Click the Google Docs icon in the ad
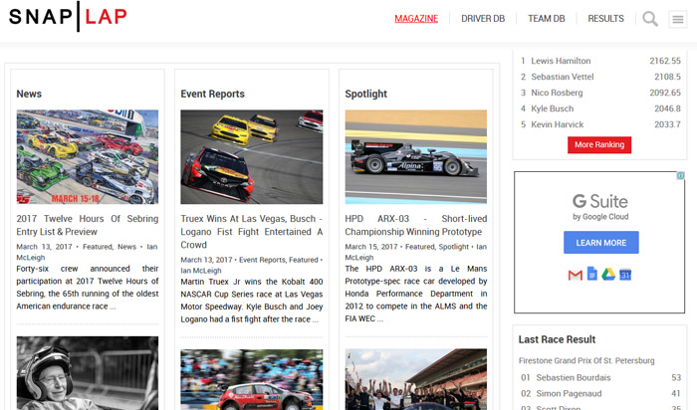Viewport: 697px width, 410px height. tap(592, 274)
